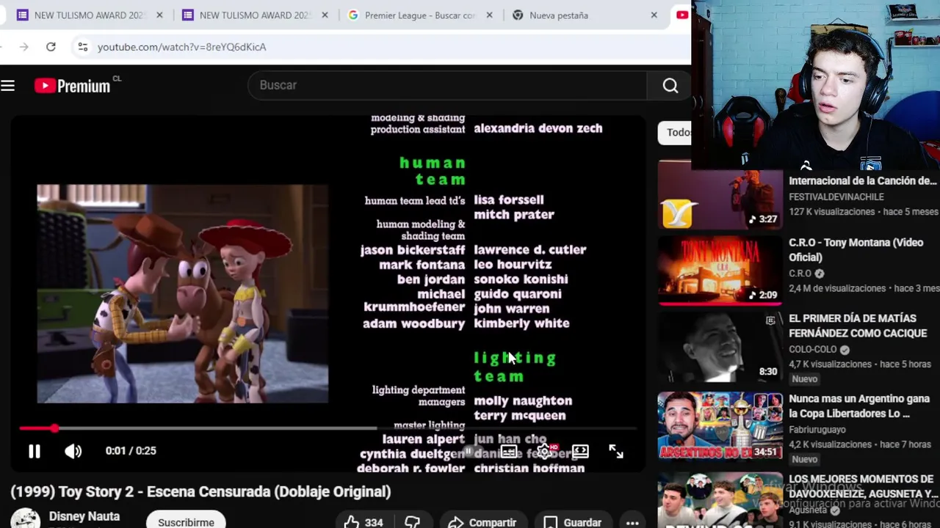
Task: Open the Premier League search tab
Action: pos(420,15)
